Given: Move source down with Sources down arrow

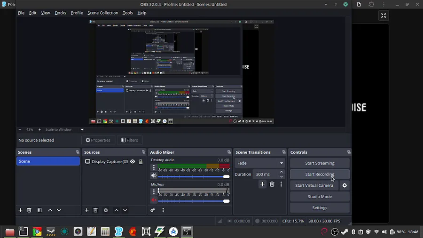Looking at the screenshot, I should tap(125, 210).
